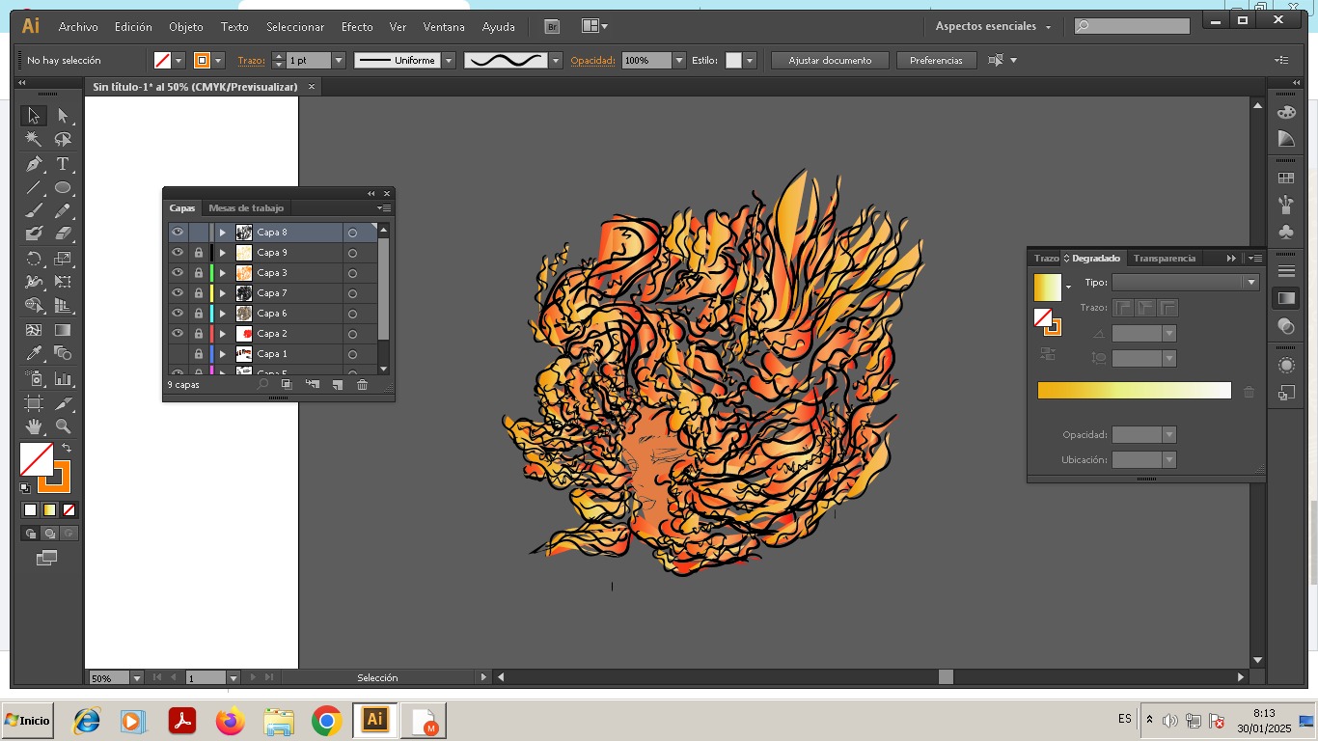The width and height of the screenshot is (1318, 741).
Task: Open the Archivo menu
Action: coord(78,27)
